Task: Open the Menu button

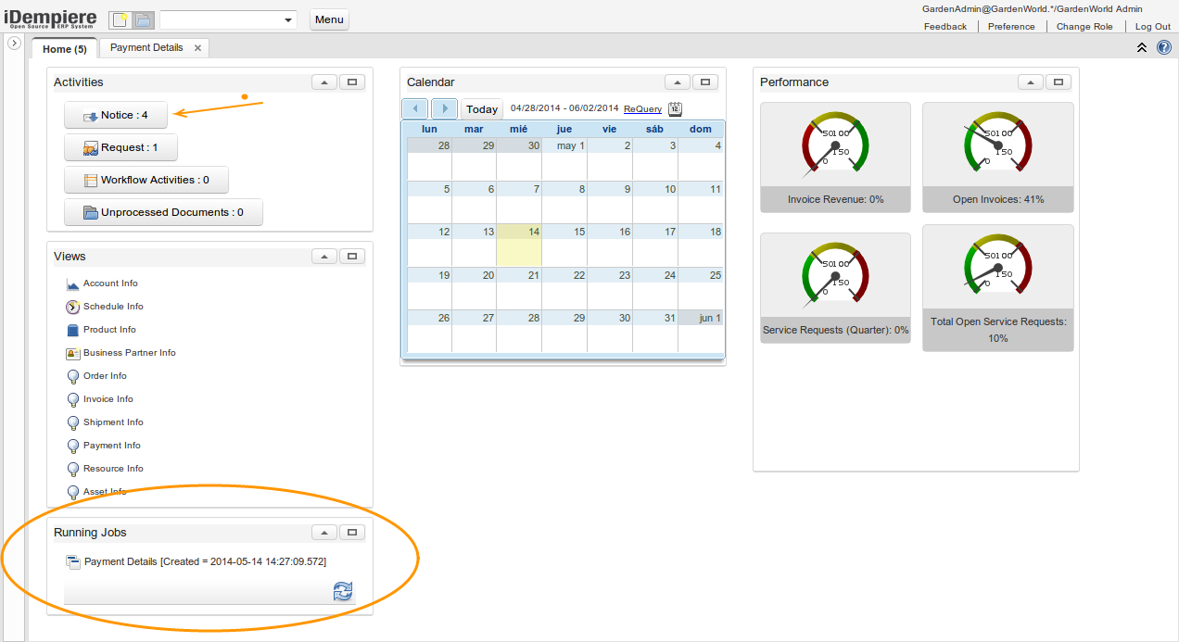Action: pos(329,19)
